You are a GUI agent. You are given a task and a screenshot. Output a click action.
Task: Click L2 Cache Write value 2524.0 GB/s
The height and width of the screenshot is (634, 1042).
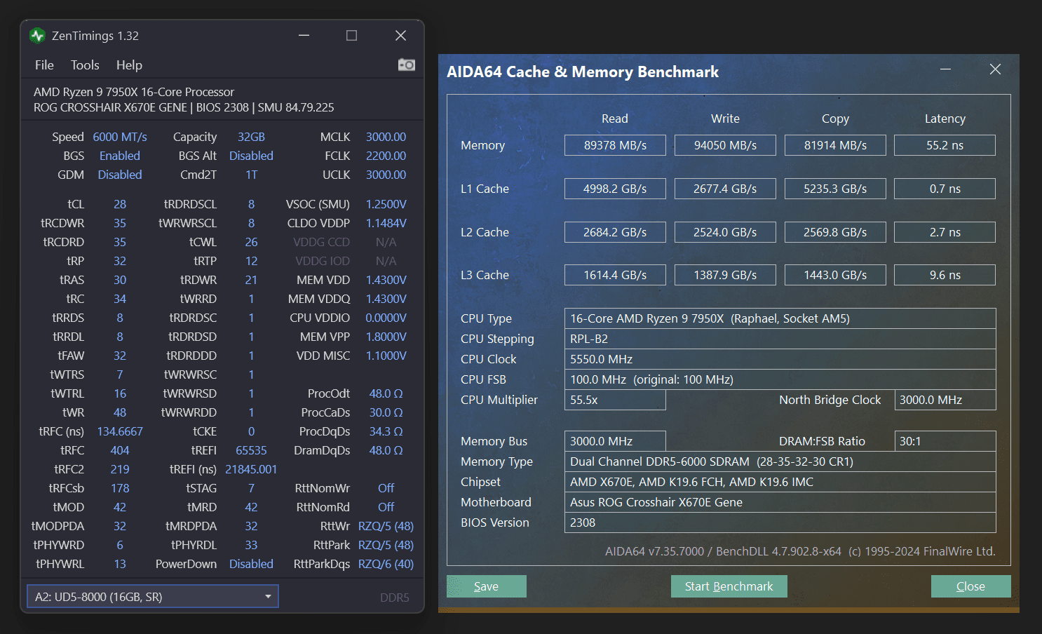[725, 232]
